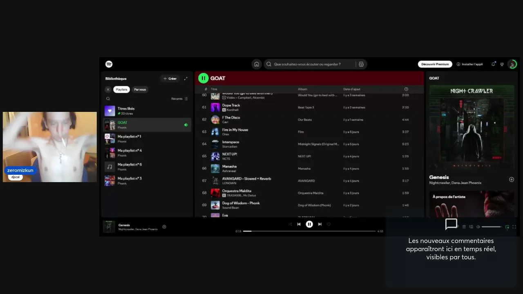
Task: Click the Créer button
Action: pyautogui.click(x=170, y=78)
